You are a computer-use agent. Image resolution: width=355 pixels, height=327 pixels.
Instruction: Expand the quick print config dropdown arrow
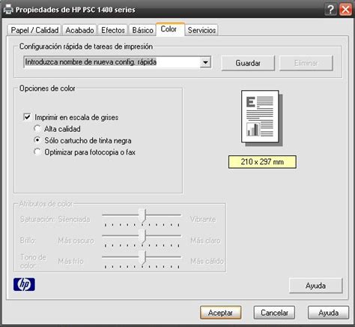205,62
